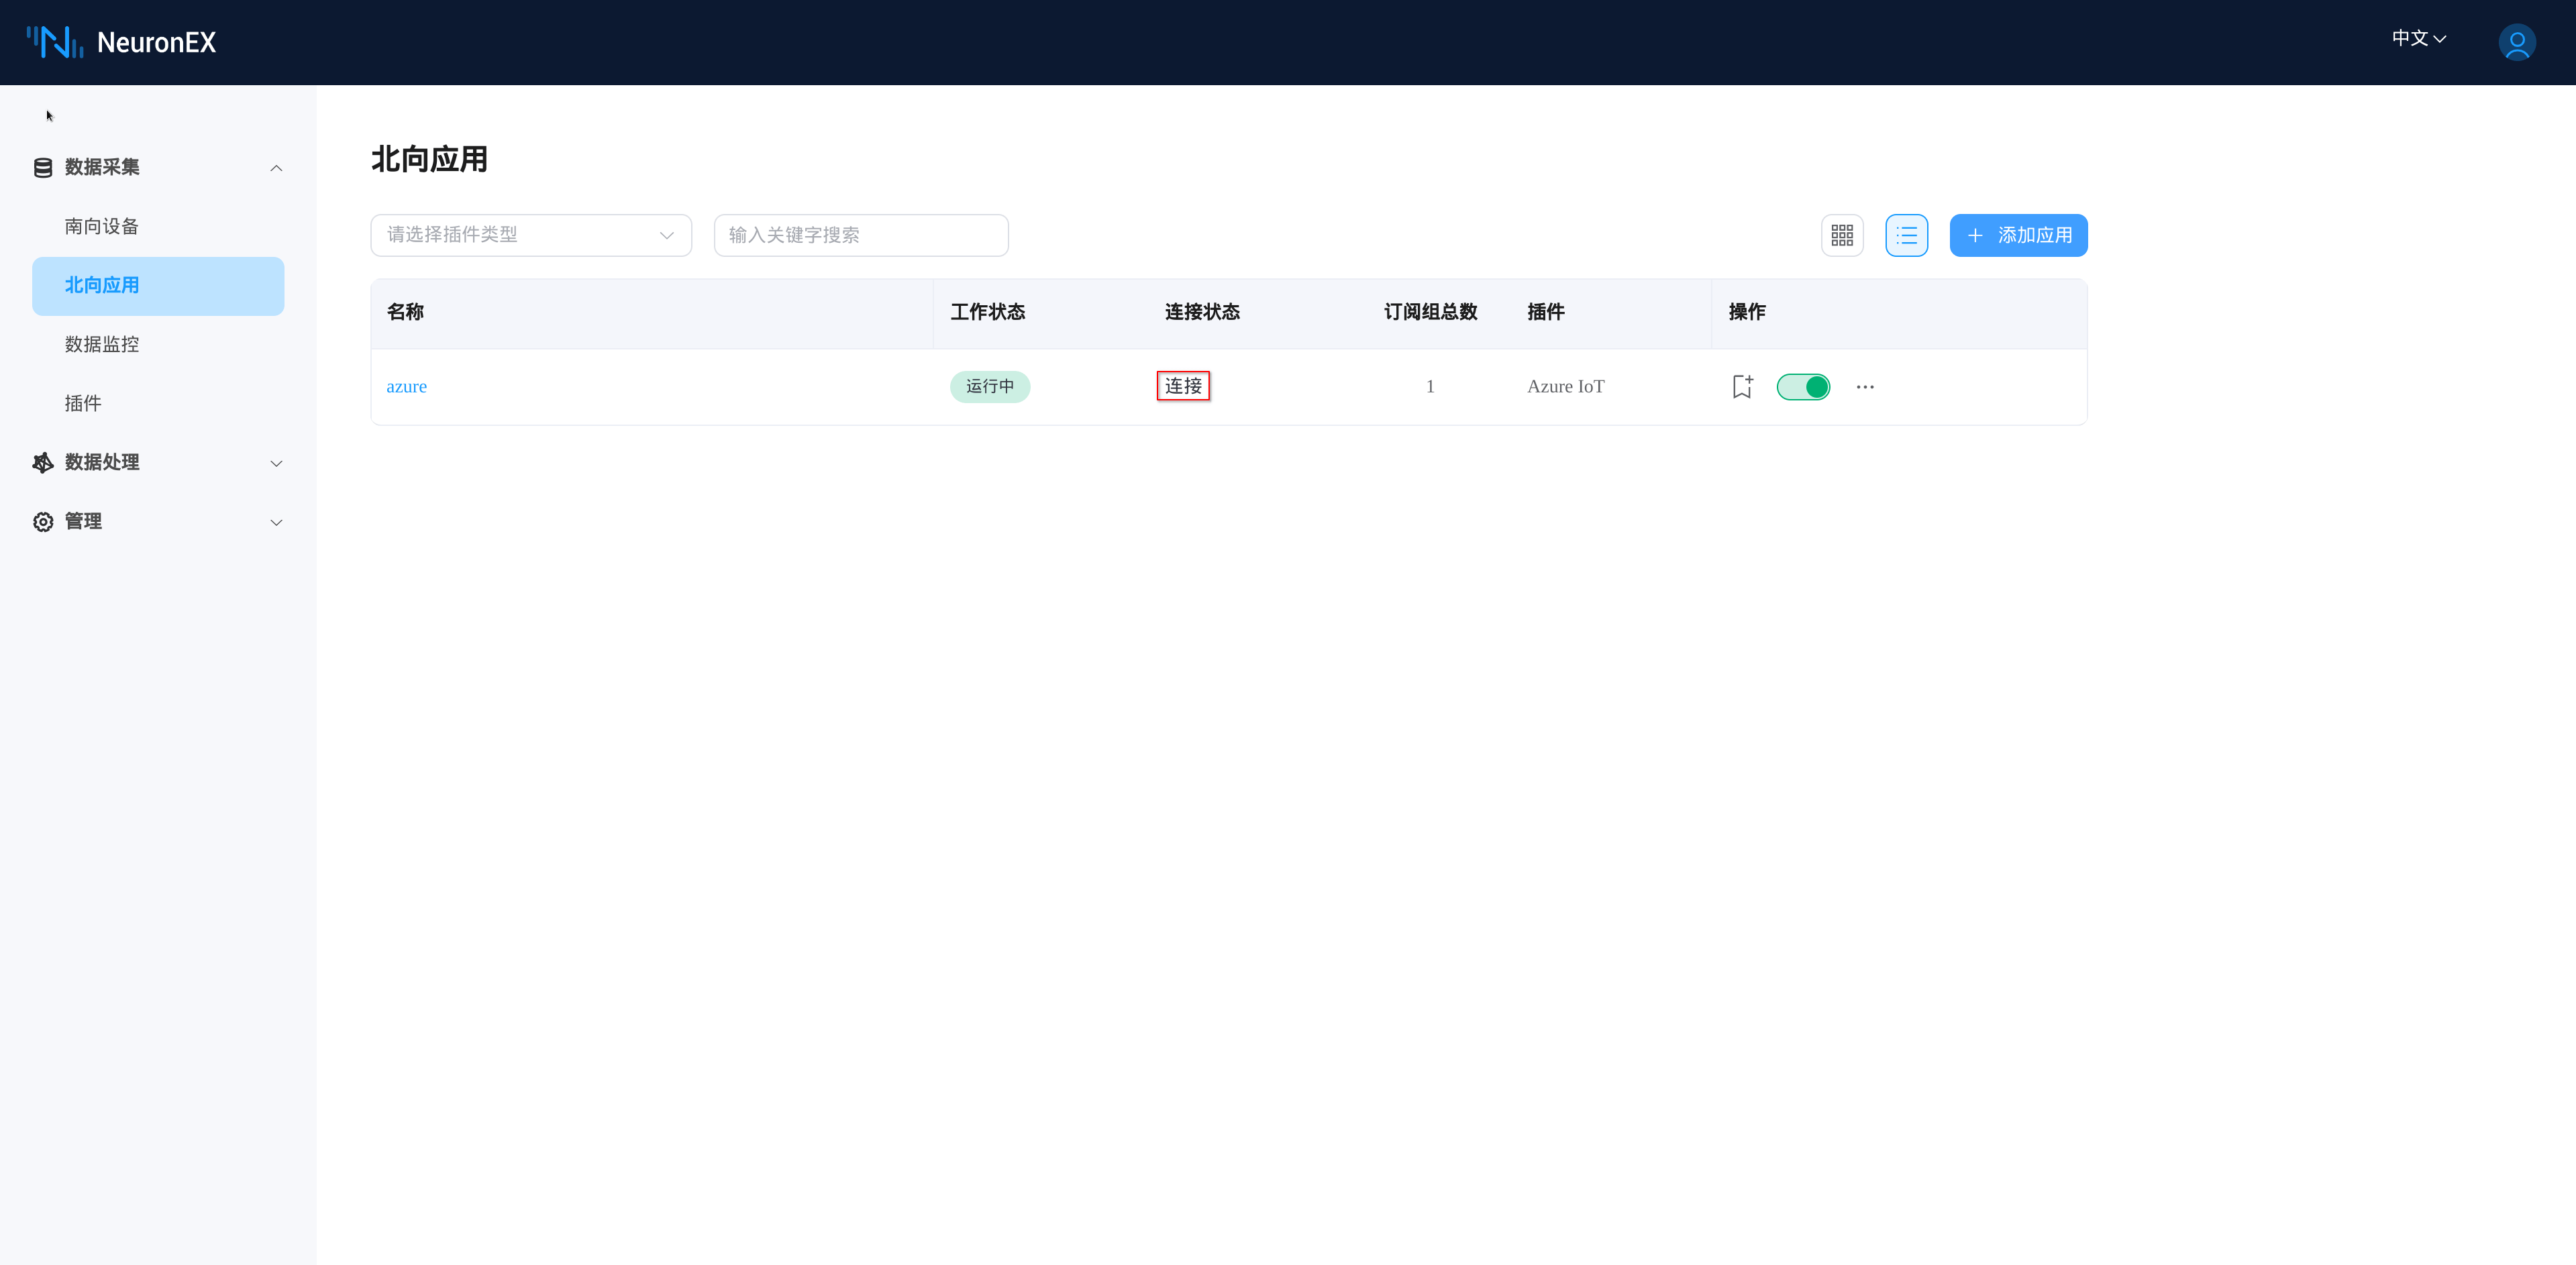Click the 管理 gear icon in sidebar

(42, 520)
